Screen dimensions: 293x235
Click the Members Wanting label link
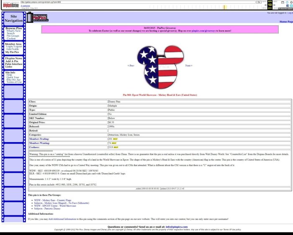pos(39,143)
